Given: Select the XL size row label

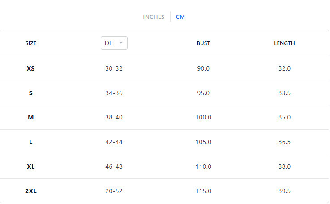Looking at the screenshot, I should point(31,166).
